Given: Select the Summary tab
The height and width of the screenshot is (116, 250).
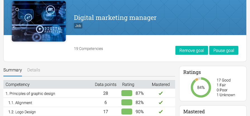Looking at the screenshot, I should click(x=13, y=70).
